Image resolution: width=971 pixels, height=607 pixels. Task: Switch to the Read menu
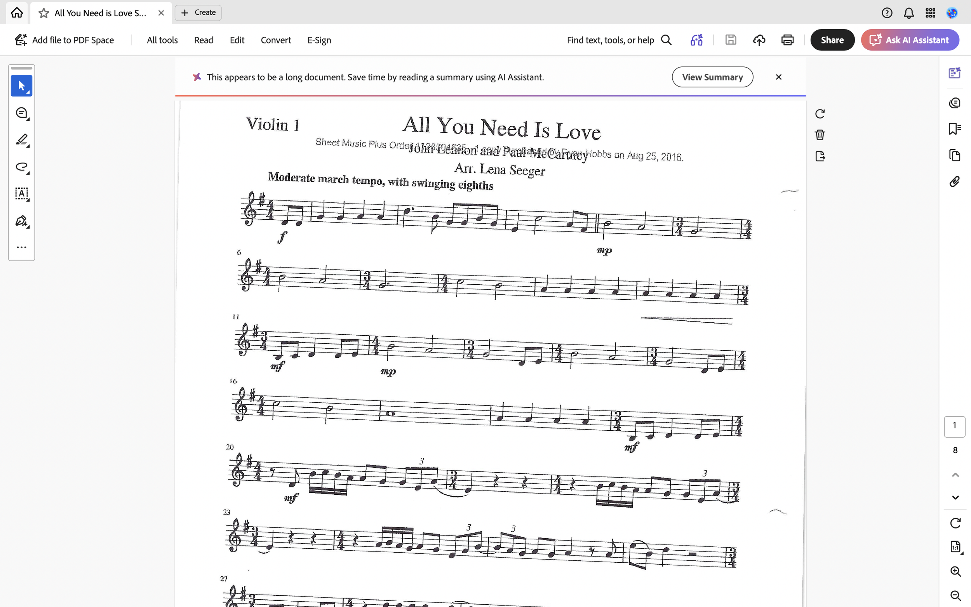204,40
